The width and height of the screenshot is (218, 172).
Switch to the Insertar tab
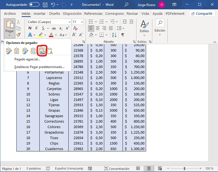pos(39,14)
